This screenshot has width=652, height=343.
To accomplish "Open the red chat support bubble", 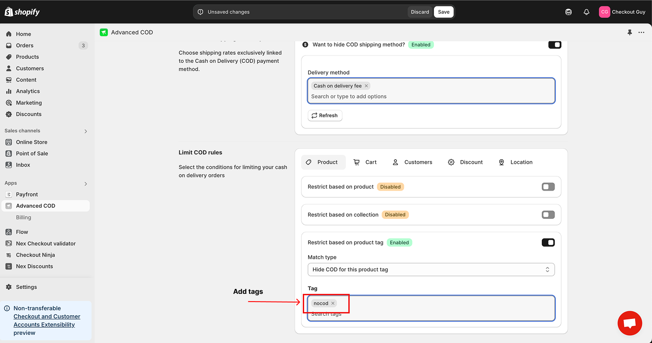I will tap(630, 323).
